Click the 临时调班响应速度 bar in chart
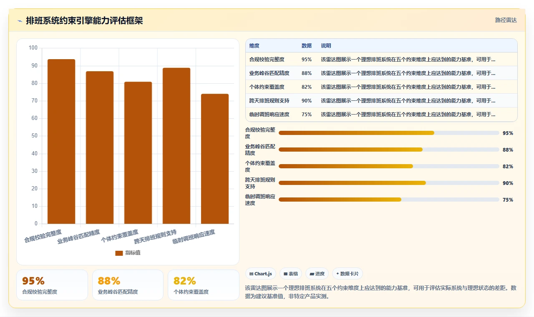The height and width of the screenshot is (317, 534). [215, 159]
